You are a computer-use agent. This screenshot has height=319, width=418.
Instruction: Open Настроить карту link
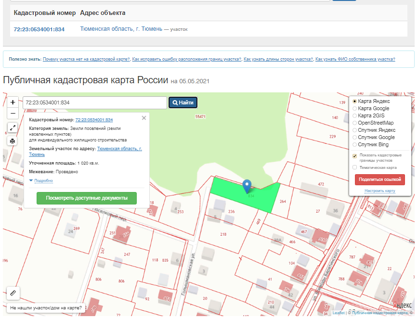click(380, 191)
